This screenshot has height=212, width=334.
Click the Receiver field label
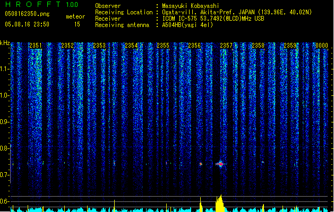tap(108, 19)
